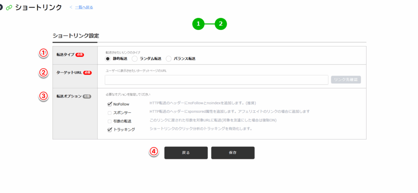Select the ランダム転送 radio option

(135, 59)
